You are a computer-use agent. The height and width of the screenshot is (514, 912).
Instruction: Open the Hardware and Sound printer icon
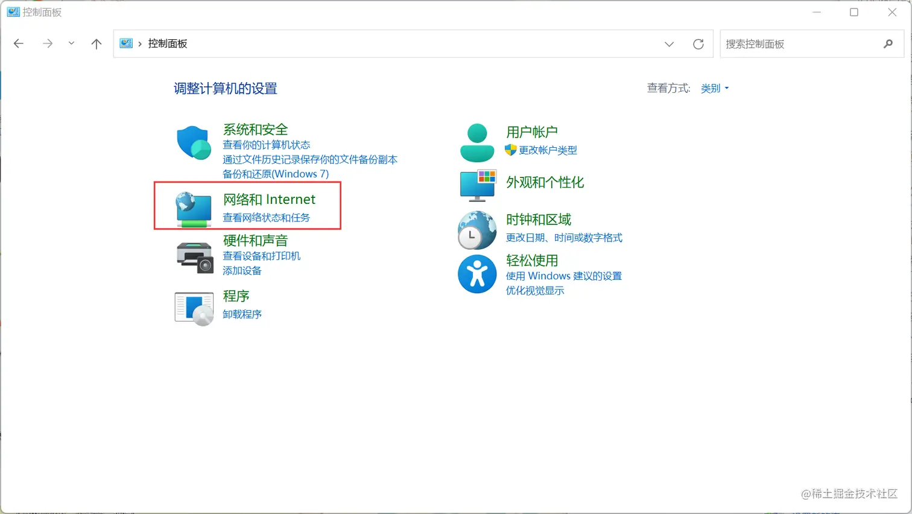pyautogui.click(x=195, y=257)
